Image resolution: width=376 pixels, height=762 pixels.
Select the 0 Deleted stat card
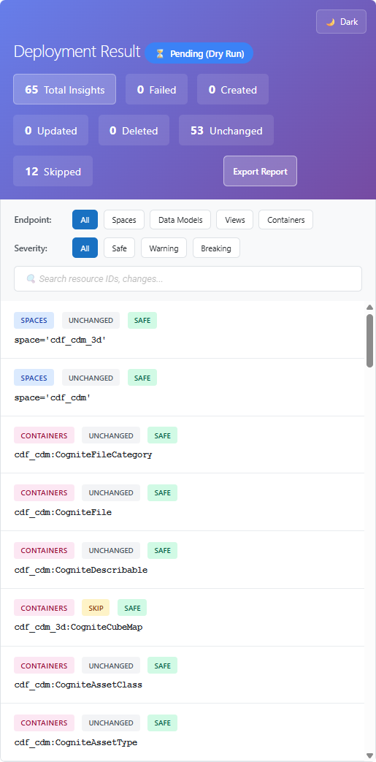[134, 130]
